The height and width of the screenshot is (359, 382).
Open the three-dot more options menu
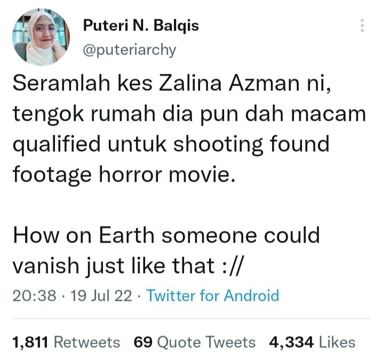pos(362,25)
